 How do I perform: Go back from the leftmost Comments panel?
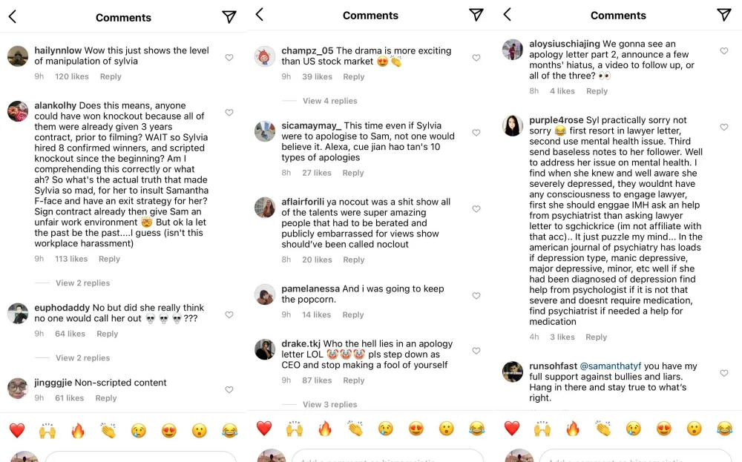point(13,17)
